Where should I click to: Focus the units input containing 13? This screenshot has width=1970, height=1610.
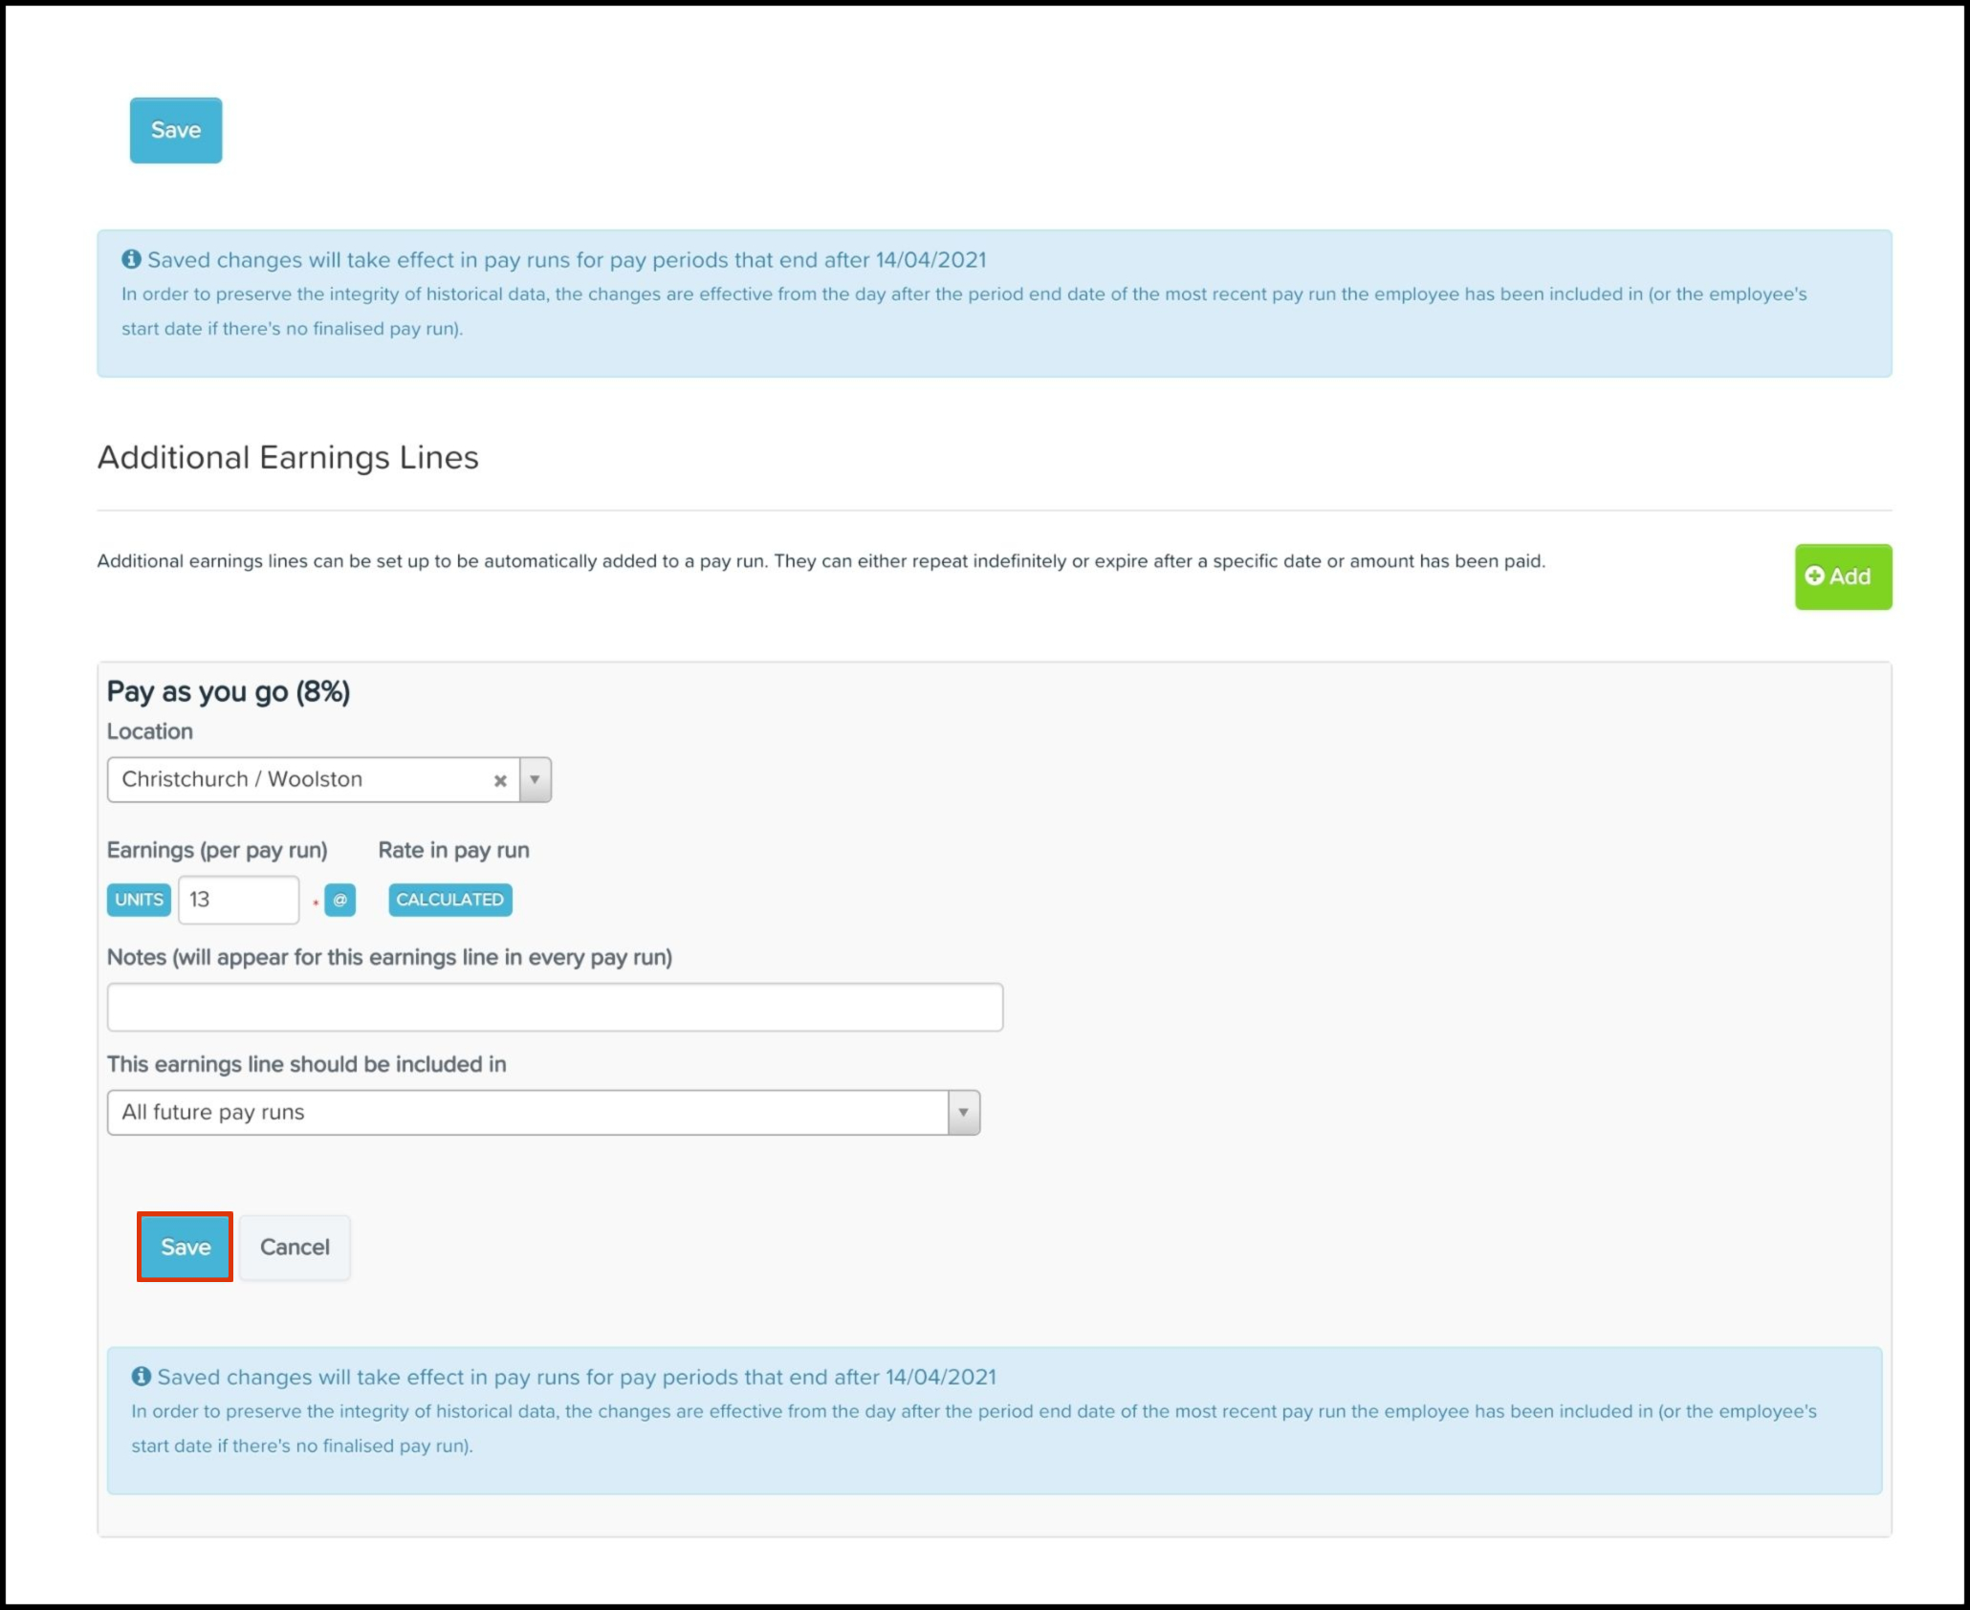[238, 900]
